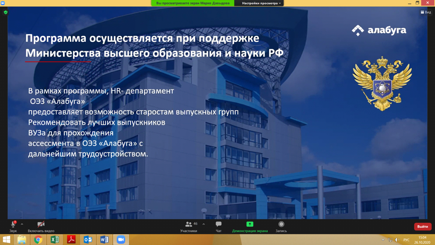Screen dimensions: 435x245
Task: Restore down the Zoom window
Action: [x=417, y=3]
